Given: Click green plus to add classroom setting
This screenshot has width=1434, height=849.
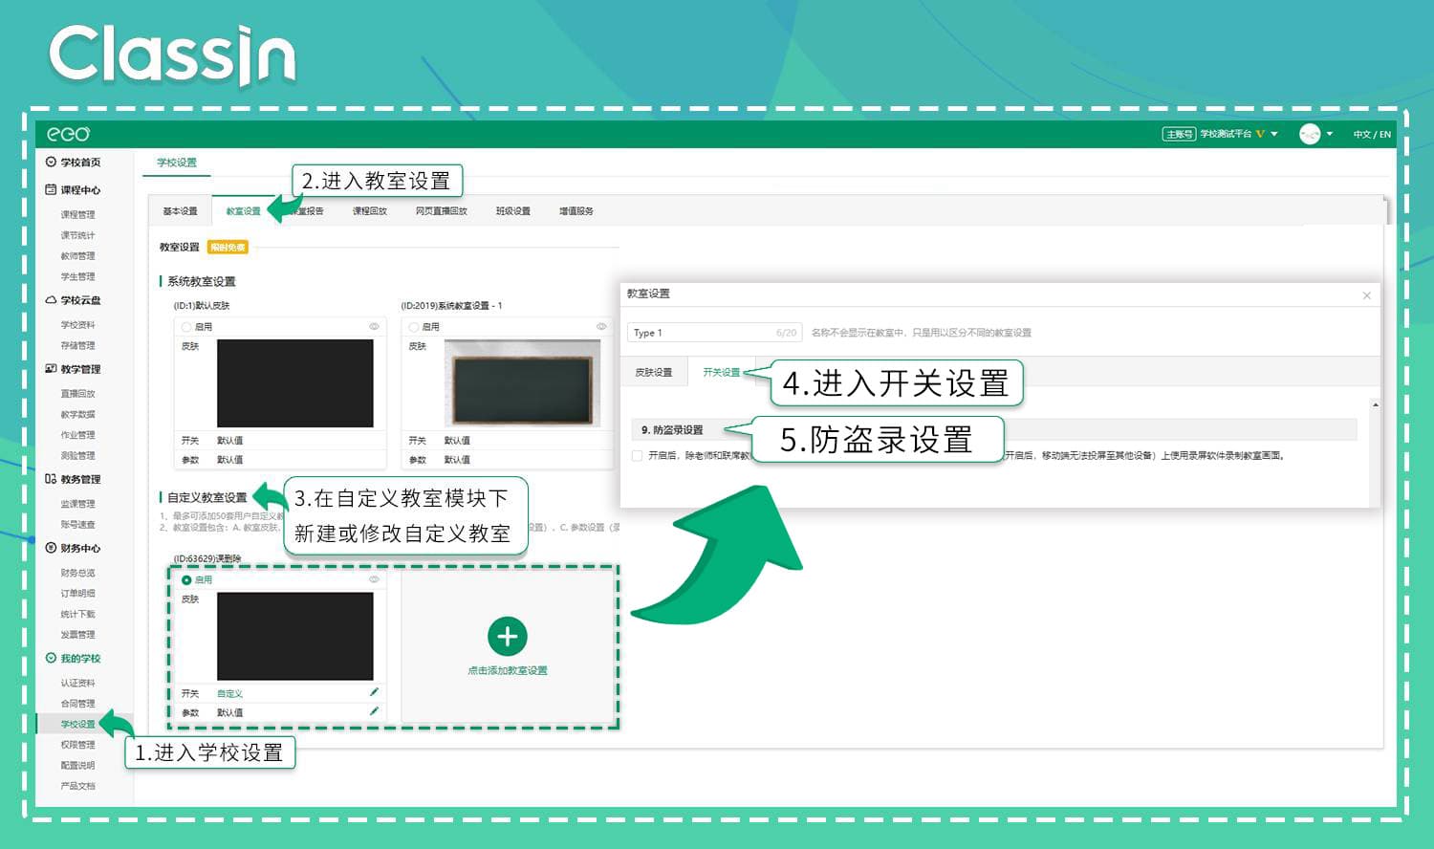Looking at the screenshot, I should tap(508, 637).
